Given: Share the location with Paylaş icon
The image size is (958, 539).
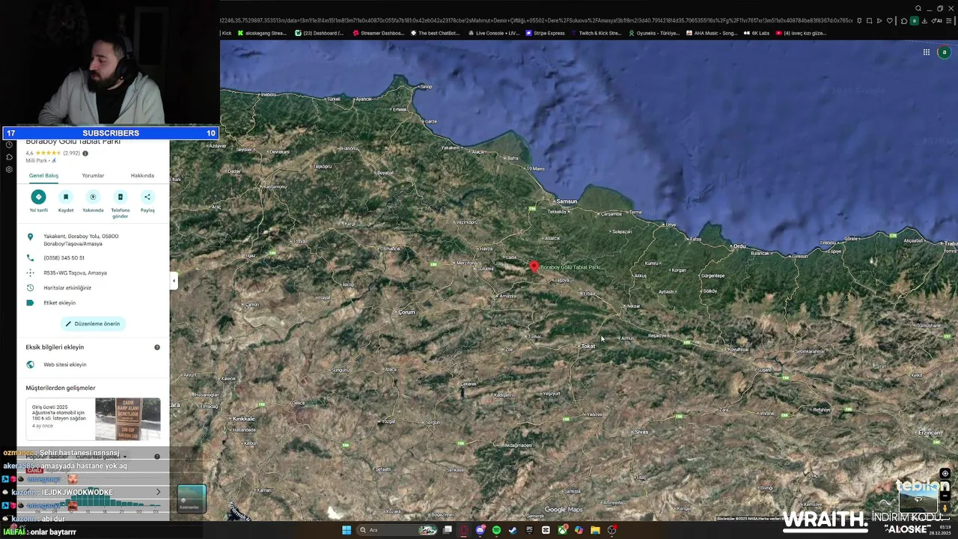Looking at the screenshot, I should click(147, 197).
